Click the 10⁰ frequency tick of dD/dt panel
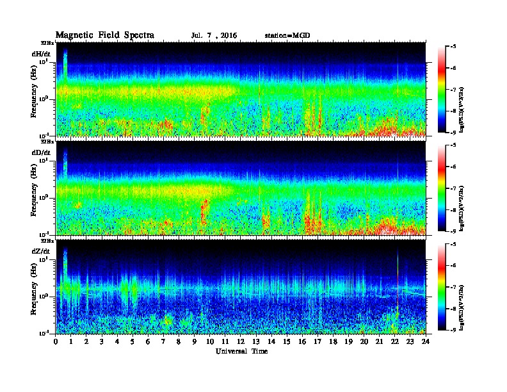 click(44, 198)
